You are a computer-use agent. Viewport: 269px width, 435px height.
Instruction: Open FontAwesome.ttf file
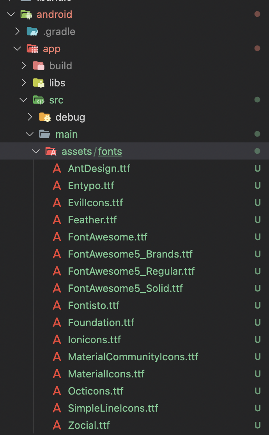108,237
